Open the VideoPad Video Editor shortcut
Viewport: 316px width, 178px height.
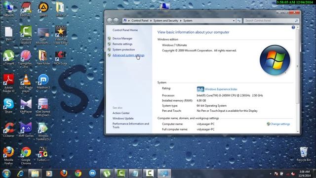pyautogui.click(x=60, y=35)
